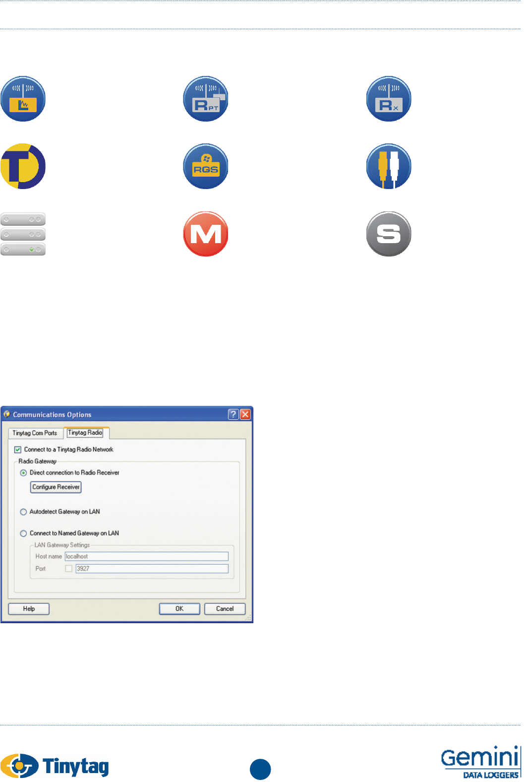Viewport: 525px width, 782px height.
Task: Click the Help button
Action: (29, 609)
